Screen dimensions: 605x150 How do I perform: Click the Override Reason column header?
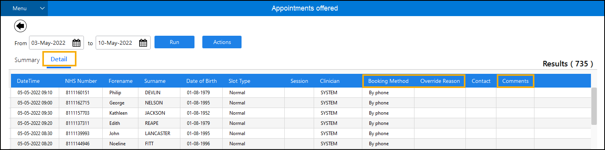click(x=440, y=81)
